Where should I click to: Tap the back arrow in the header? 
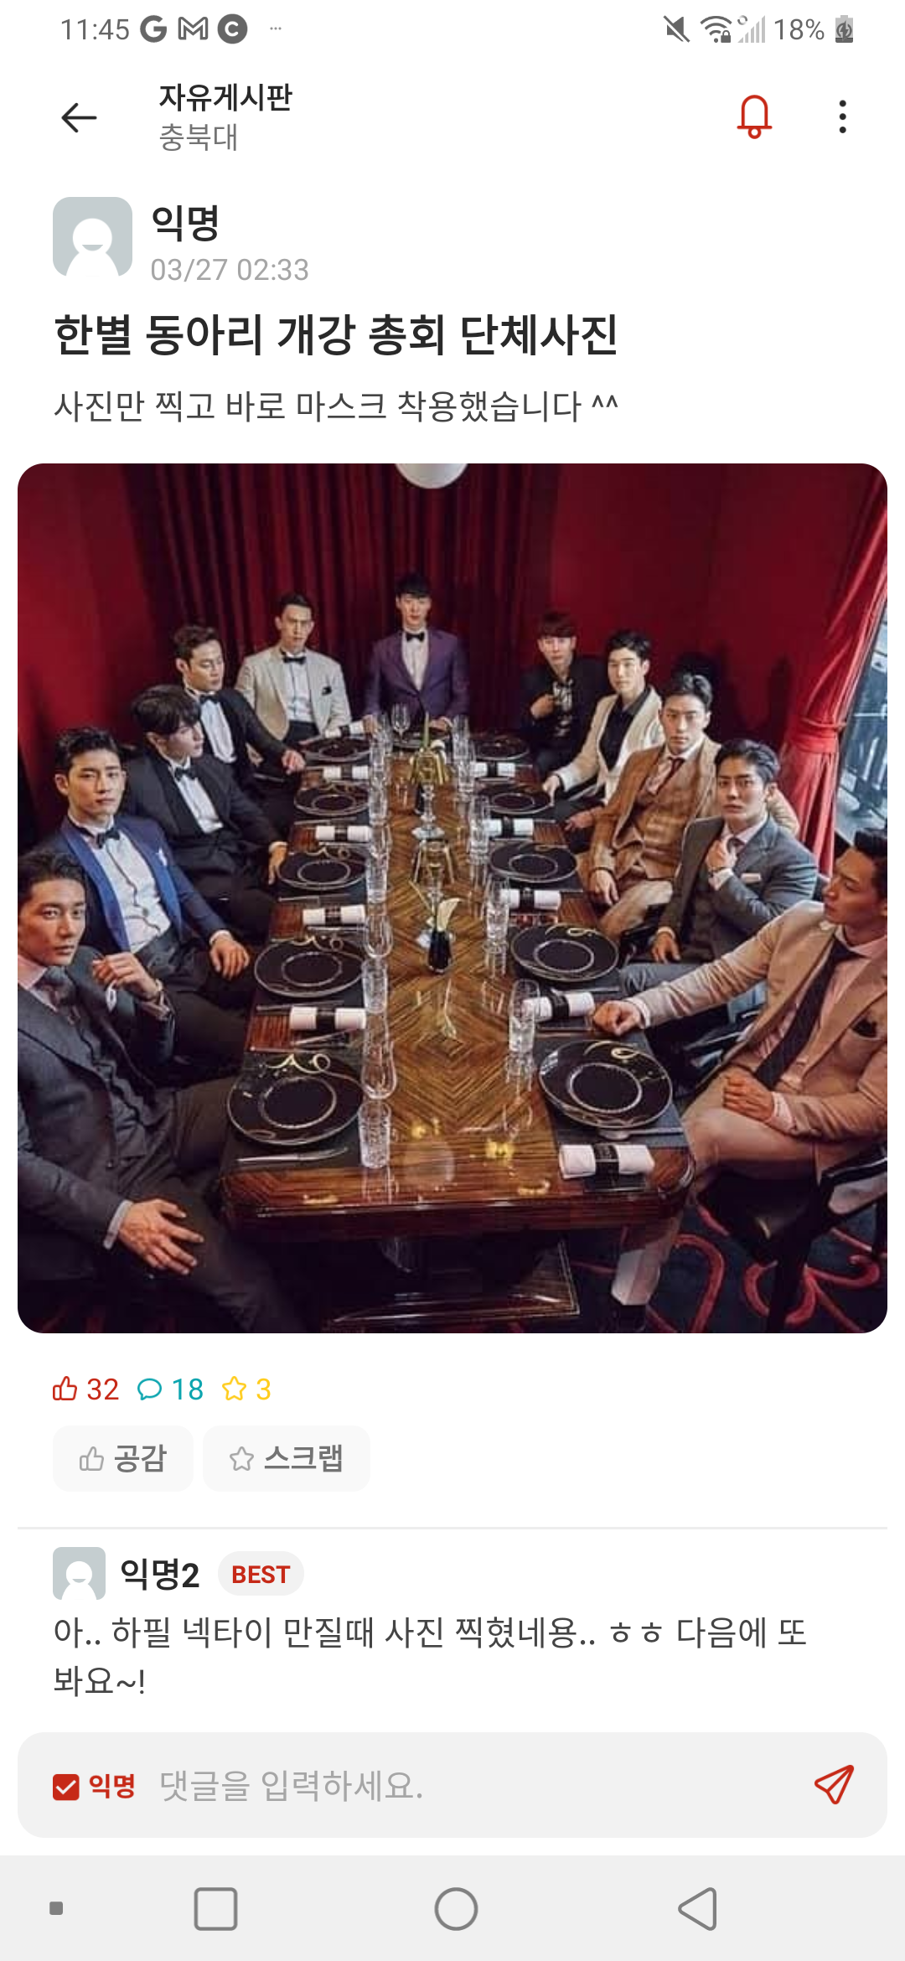(x=80, y=117)
